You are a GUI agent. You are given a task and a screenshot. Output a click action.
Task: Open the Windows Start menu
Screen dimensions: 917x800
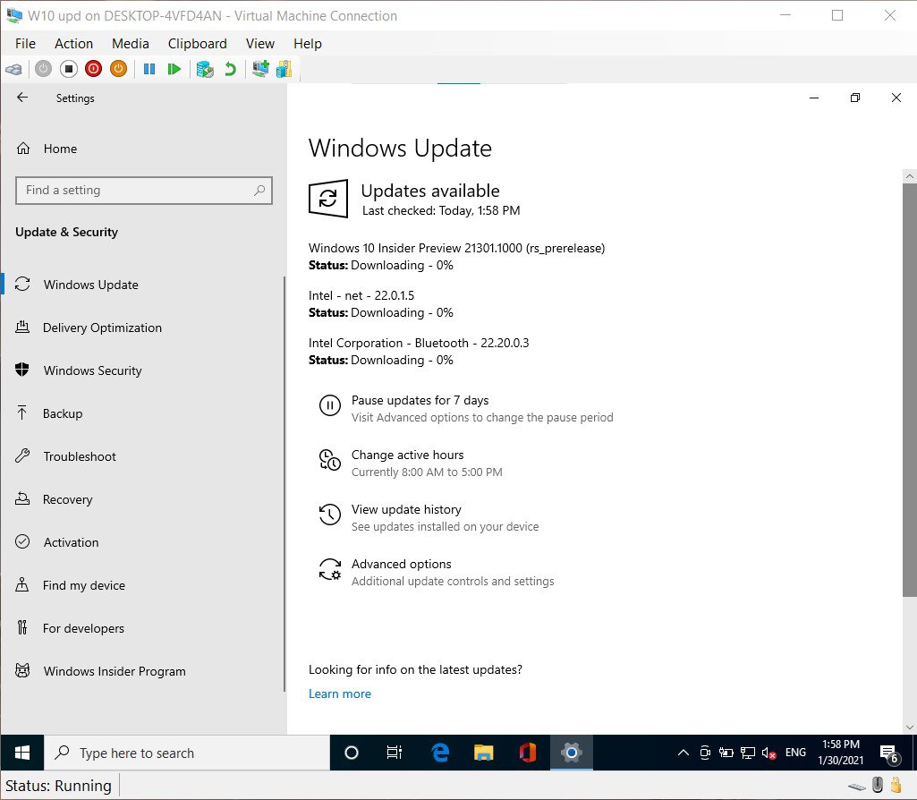[22, 753]
